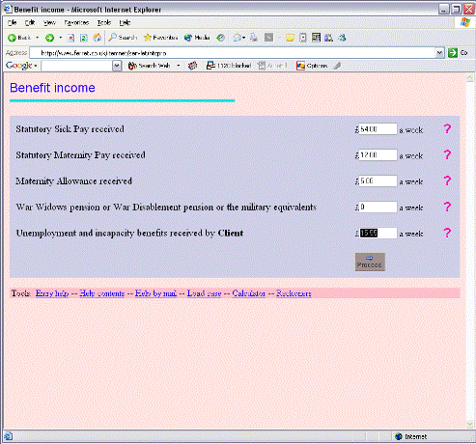Click the yellow folder toolbar icon

(x=290, y=38)
